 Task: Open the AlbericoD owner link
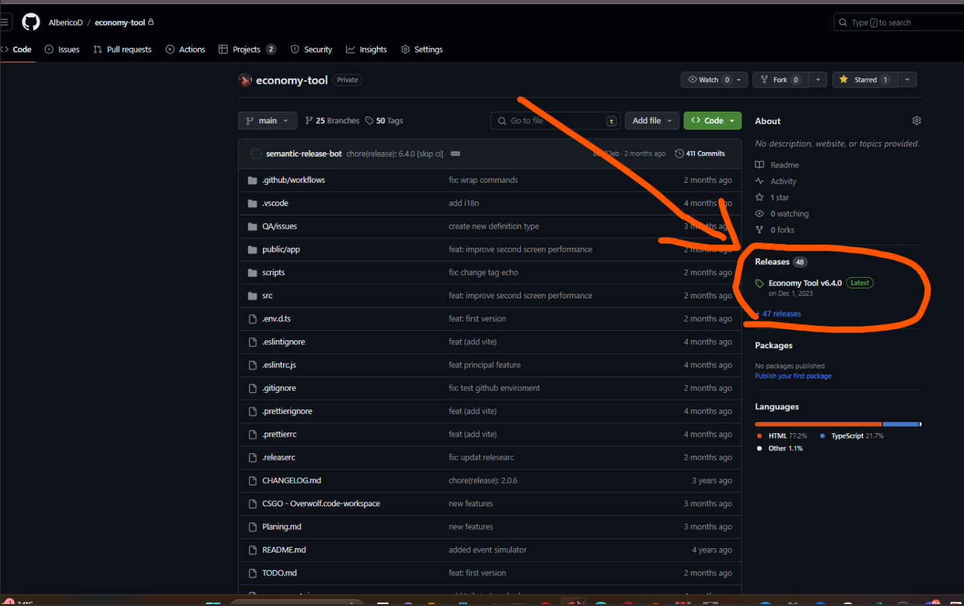tap(66, 23)
